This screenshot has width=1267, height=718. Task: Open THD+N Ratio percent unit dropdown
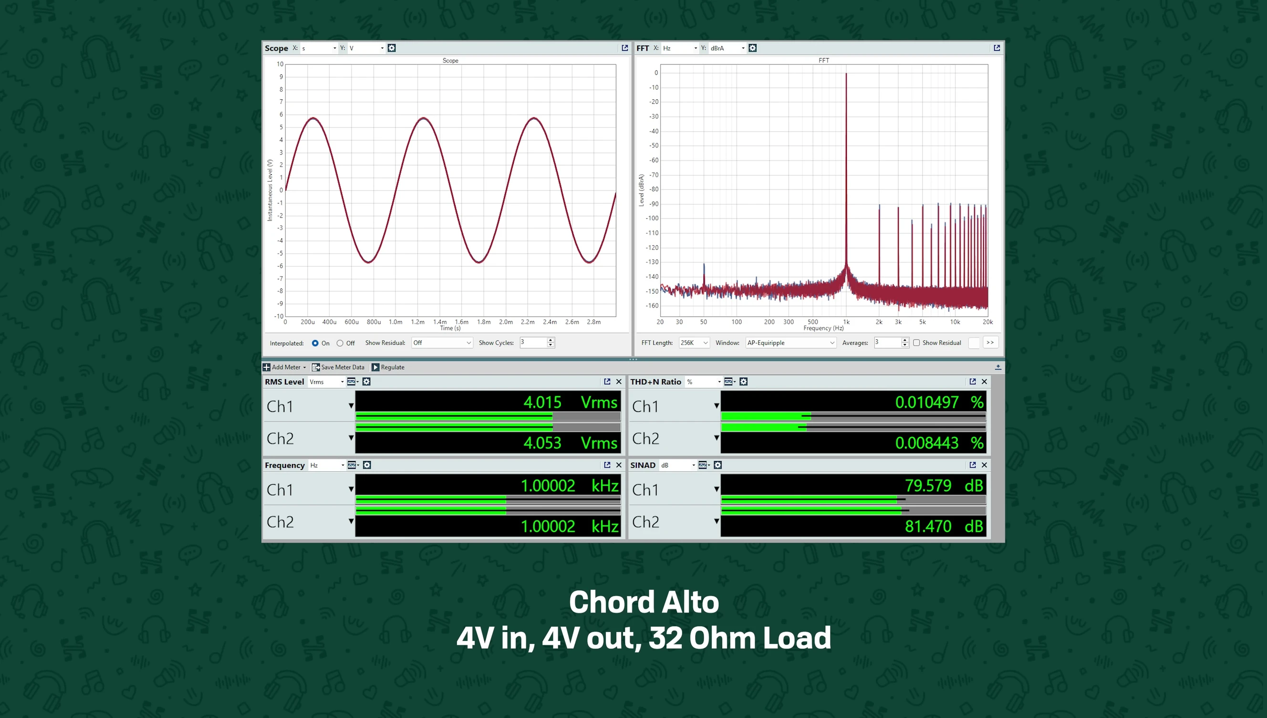coord(704,382)
